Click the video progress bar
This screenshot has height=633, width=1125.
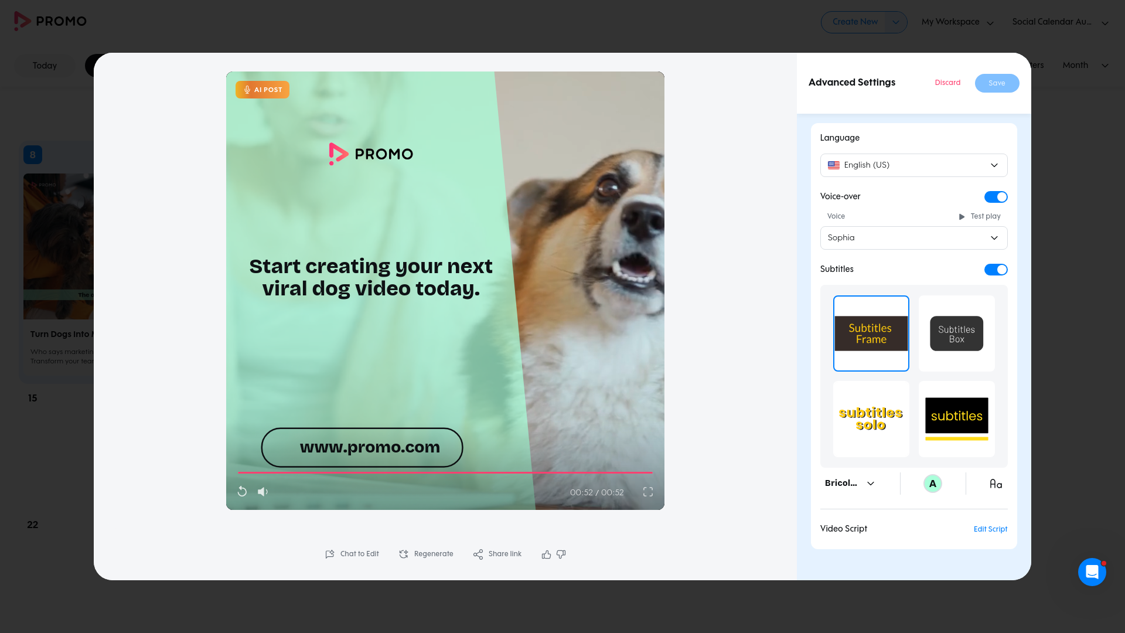tap(445, 472)
